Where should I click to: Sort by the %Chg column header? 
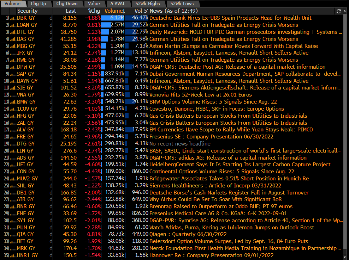click(x=89, y=11)
